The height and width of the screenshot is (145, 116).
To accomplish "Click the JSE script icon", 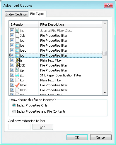I will coord(17,65).
